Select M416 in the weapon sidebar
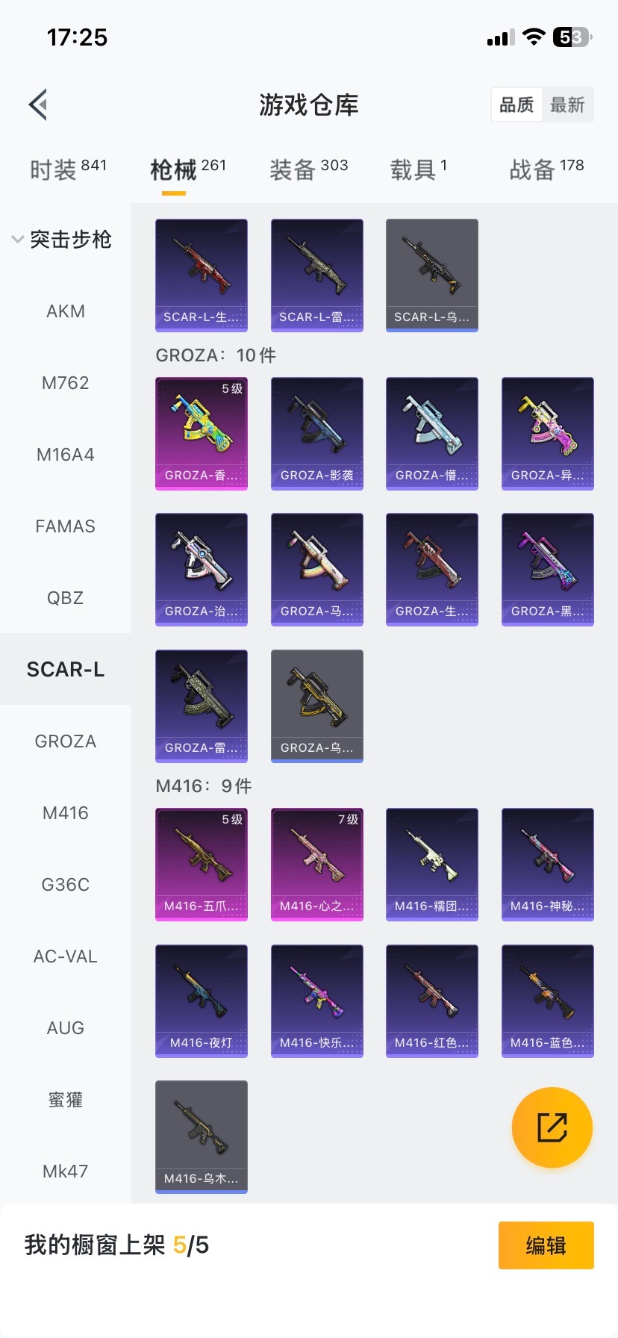Viewport: 618px width, 1338px height. [66, 813]
